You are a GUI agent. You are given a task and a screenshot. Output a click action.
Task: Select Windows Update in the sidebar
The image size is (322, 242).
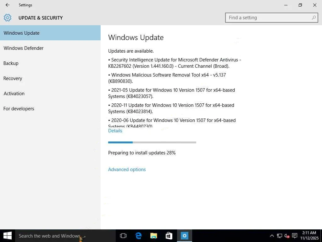[x=50, y=33]
